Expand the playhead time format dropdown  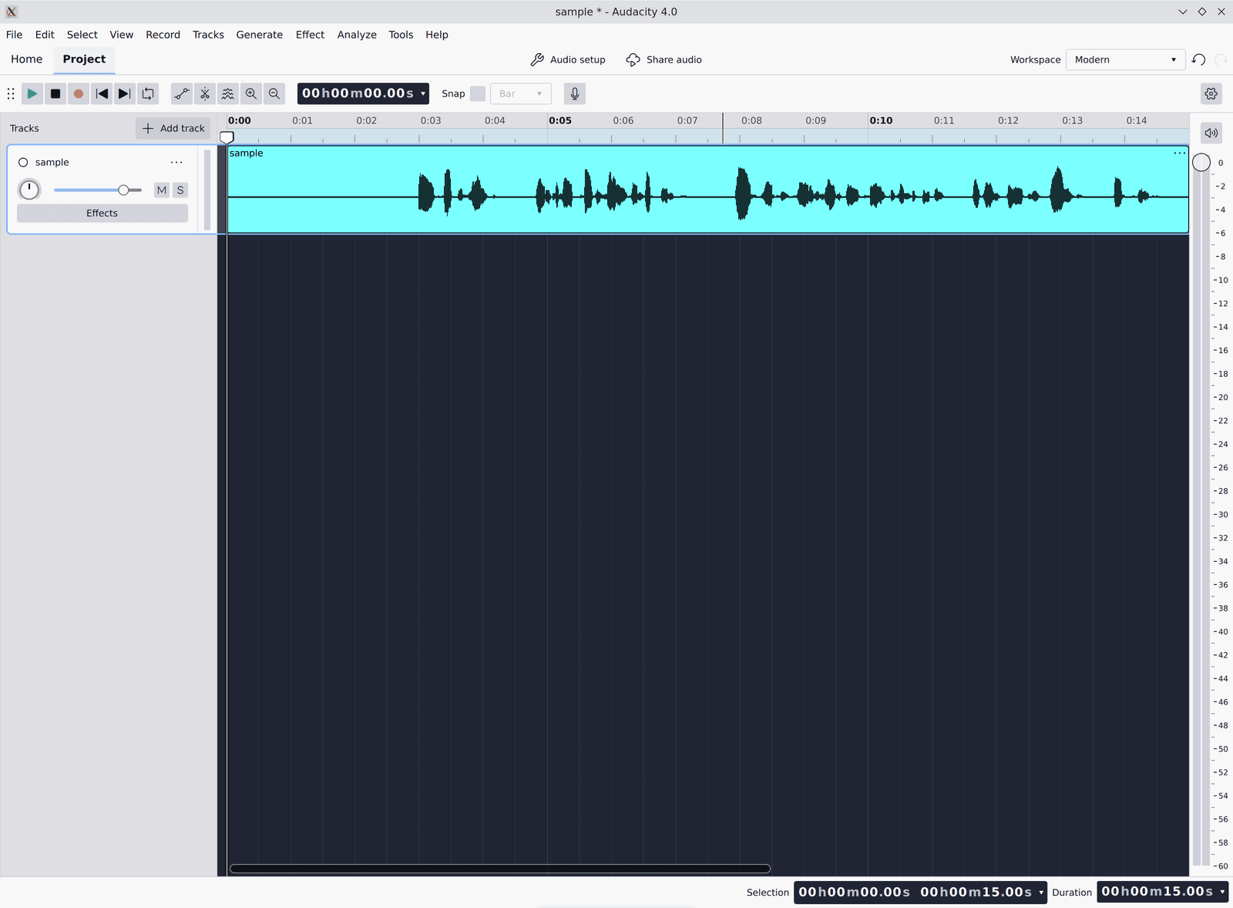tap(423, 94)
